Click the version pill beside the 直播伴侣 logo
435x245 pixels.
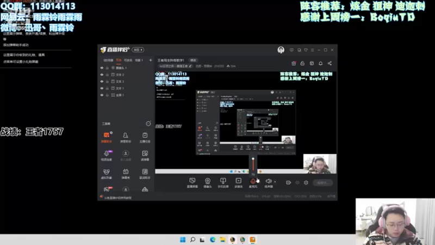(x=138, y=50)
